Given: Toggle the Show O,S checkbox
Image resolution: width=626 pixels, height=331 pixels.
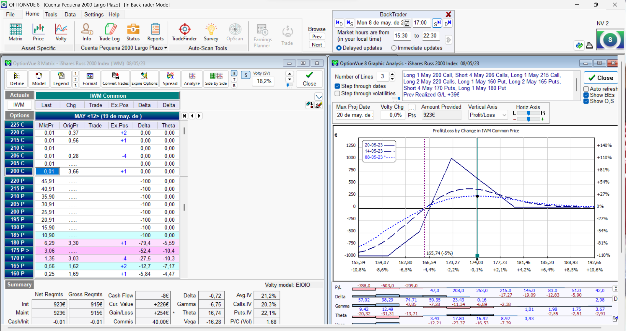Looking at the screenshot, I should pos(586,101).
